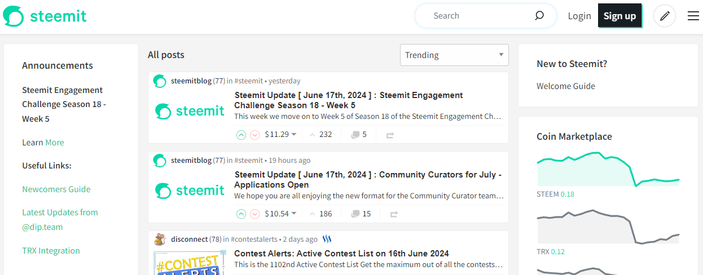Click the Sign up button
Image resolution: width=703 pixels, height=275 pixels.
click(x=619, y=16)
